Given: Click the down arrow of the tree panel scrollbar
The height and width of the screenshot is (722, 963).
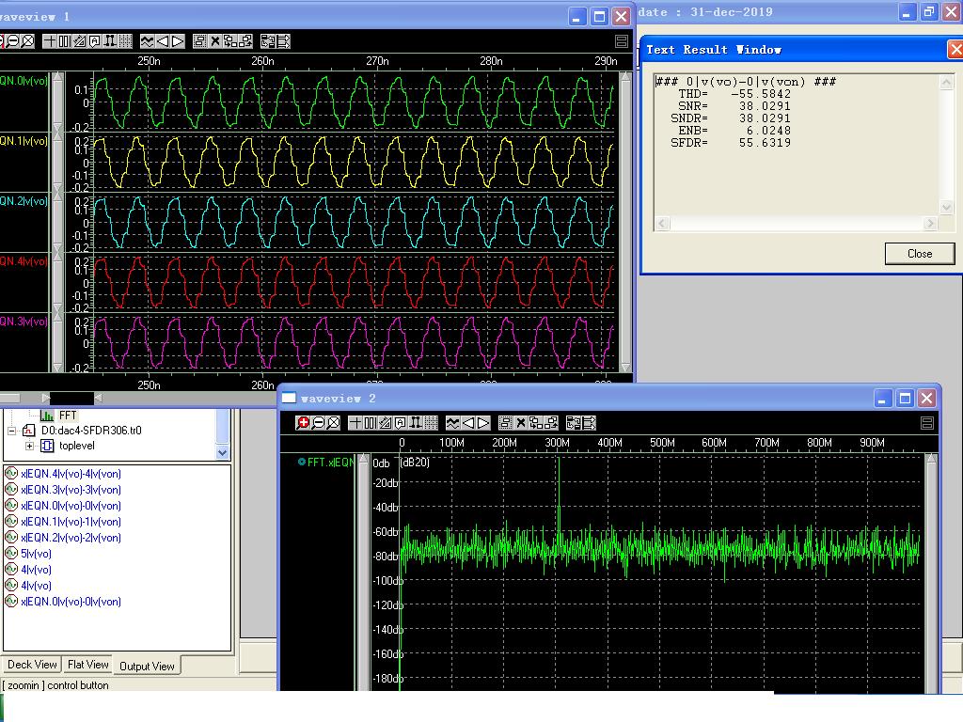Looking at the screenshot, I should (223, 452).
